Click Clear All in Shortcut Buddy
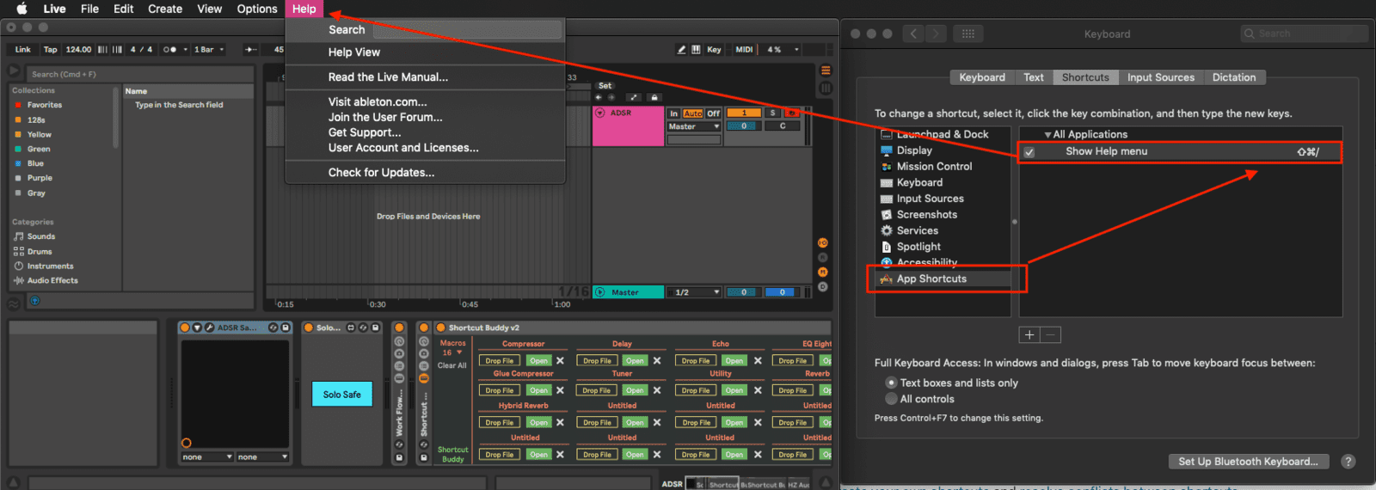The width and height of the screenshot is (1376, 490). coord(452,365)
